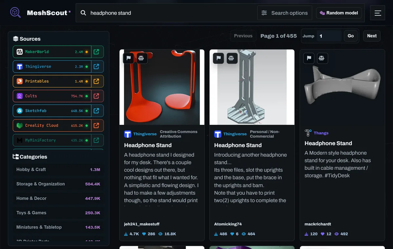Screen dimensions: 393x249
Task: Expand the Search options panel
Action: click(285, 13)
